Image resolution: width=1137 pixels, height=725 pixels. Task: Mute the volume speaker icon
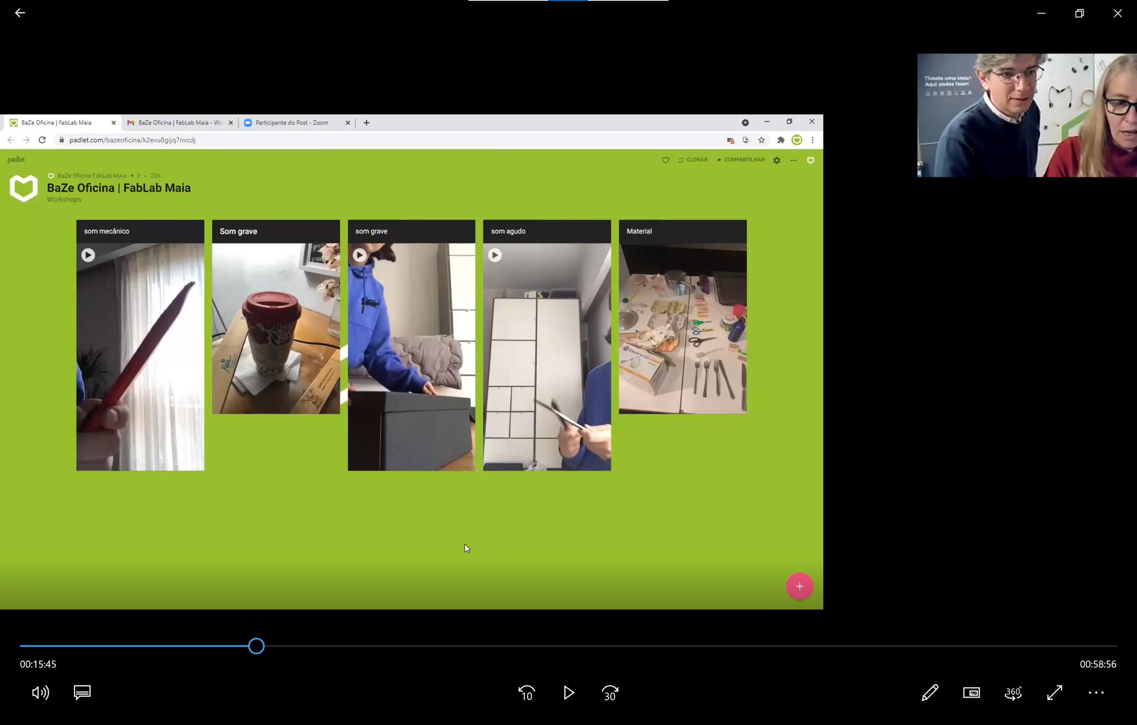coord(40,692)
